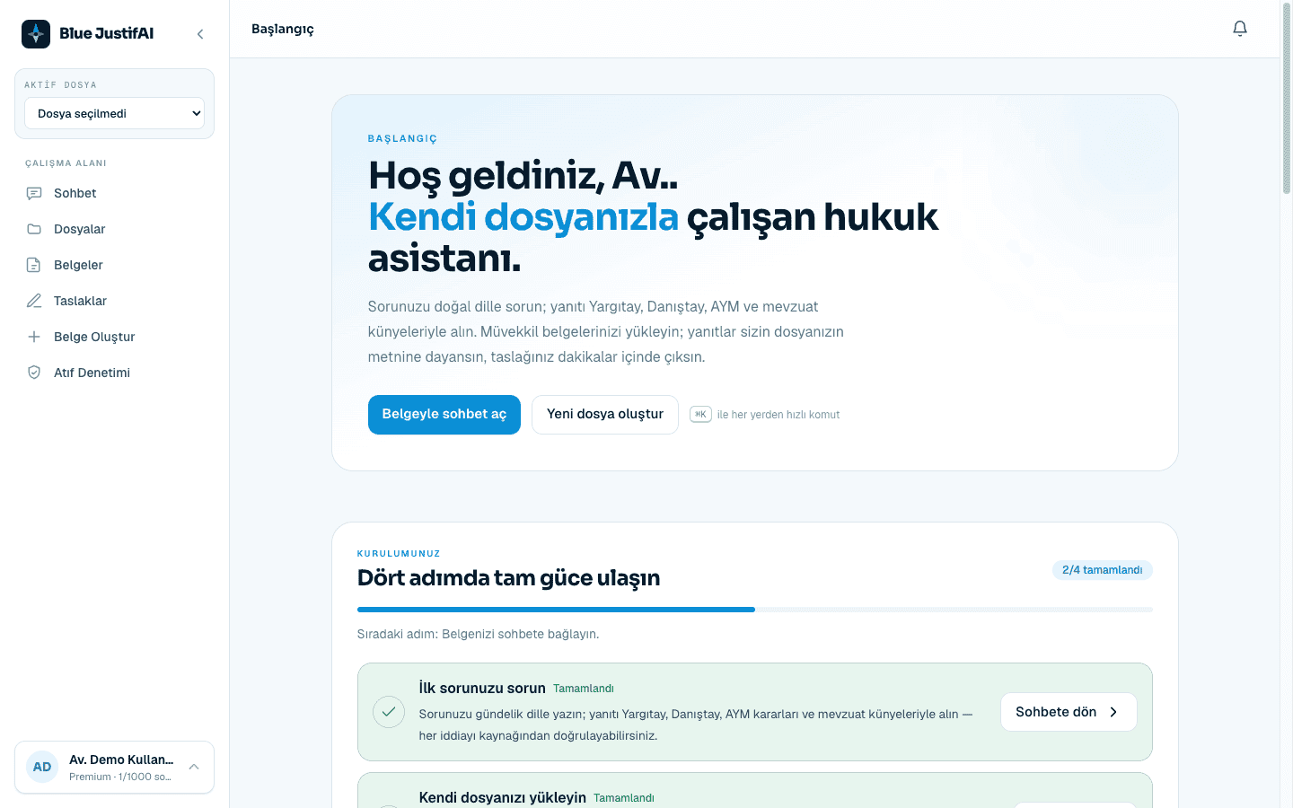
Task: Click the Yeni dosya oluştur button
Action: [x=605, y=415]
